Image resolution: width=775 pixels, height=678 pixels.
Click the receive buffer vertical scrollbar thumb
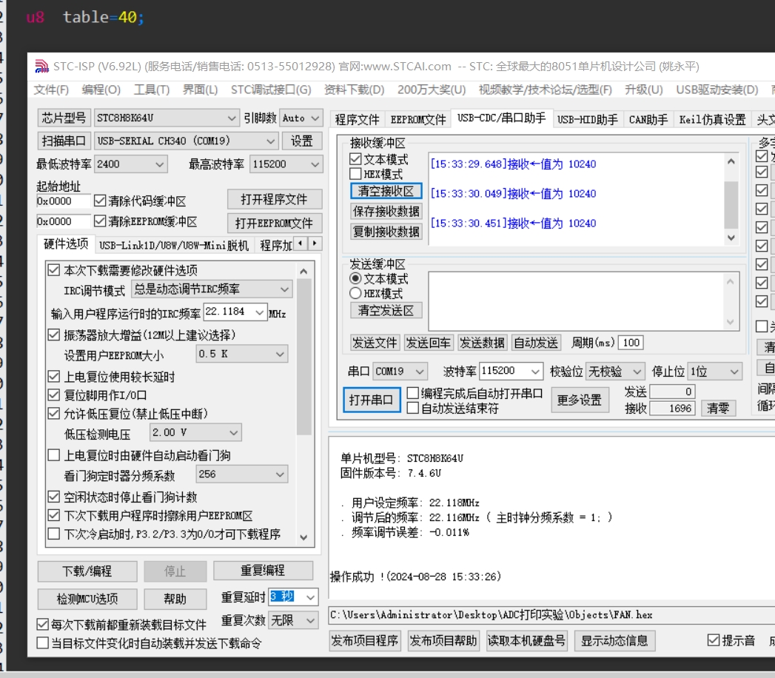(731, 205)
